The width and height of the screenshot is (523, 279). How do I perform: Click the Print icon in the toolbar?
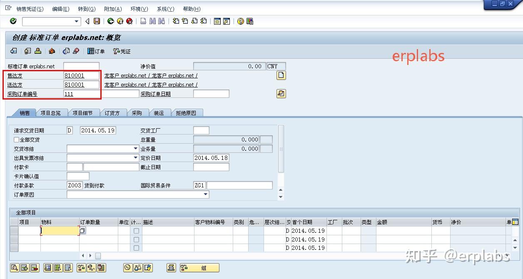(143, 21)
